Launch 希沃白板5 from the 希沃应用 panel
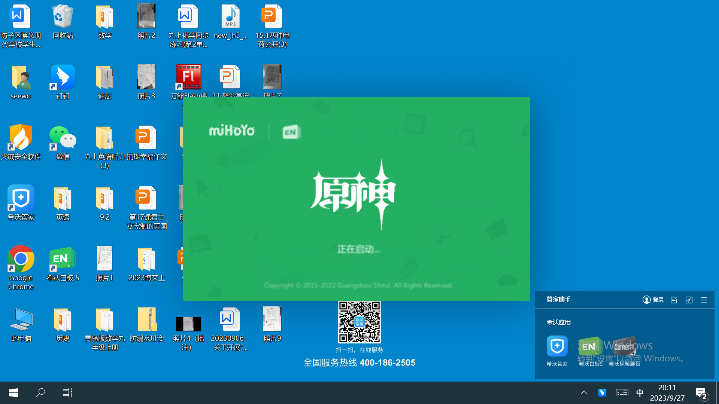This screenshot has height=404, width=719. (591, 351)
